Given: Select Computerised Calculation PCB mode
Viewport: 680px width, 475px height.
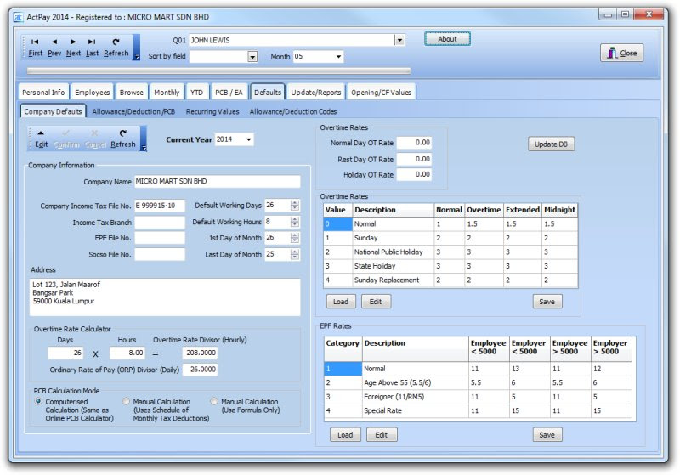Looking at the screenshot, I should coord(38,401).
